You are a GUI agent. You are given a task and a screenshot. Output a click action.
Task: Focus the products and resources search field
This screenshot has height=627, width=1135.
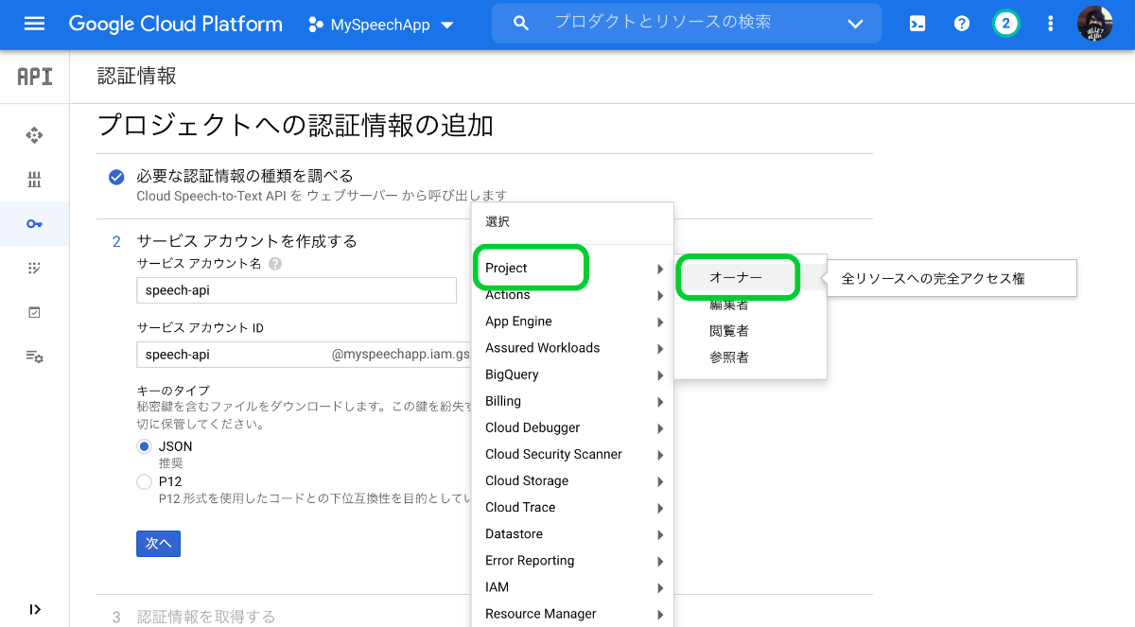[x=686, y=23]
